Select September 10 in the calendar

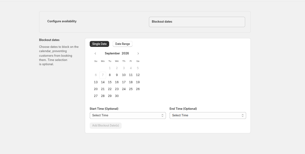click(x=124, y=75)
